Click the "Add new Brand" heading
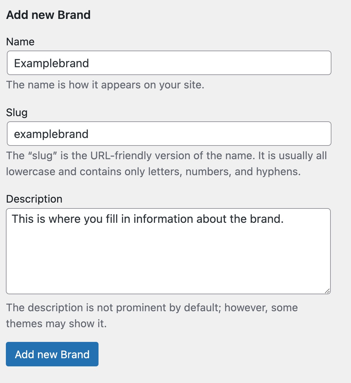 coord(48,15)
